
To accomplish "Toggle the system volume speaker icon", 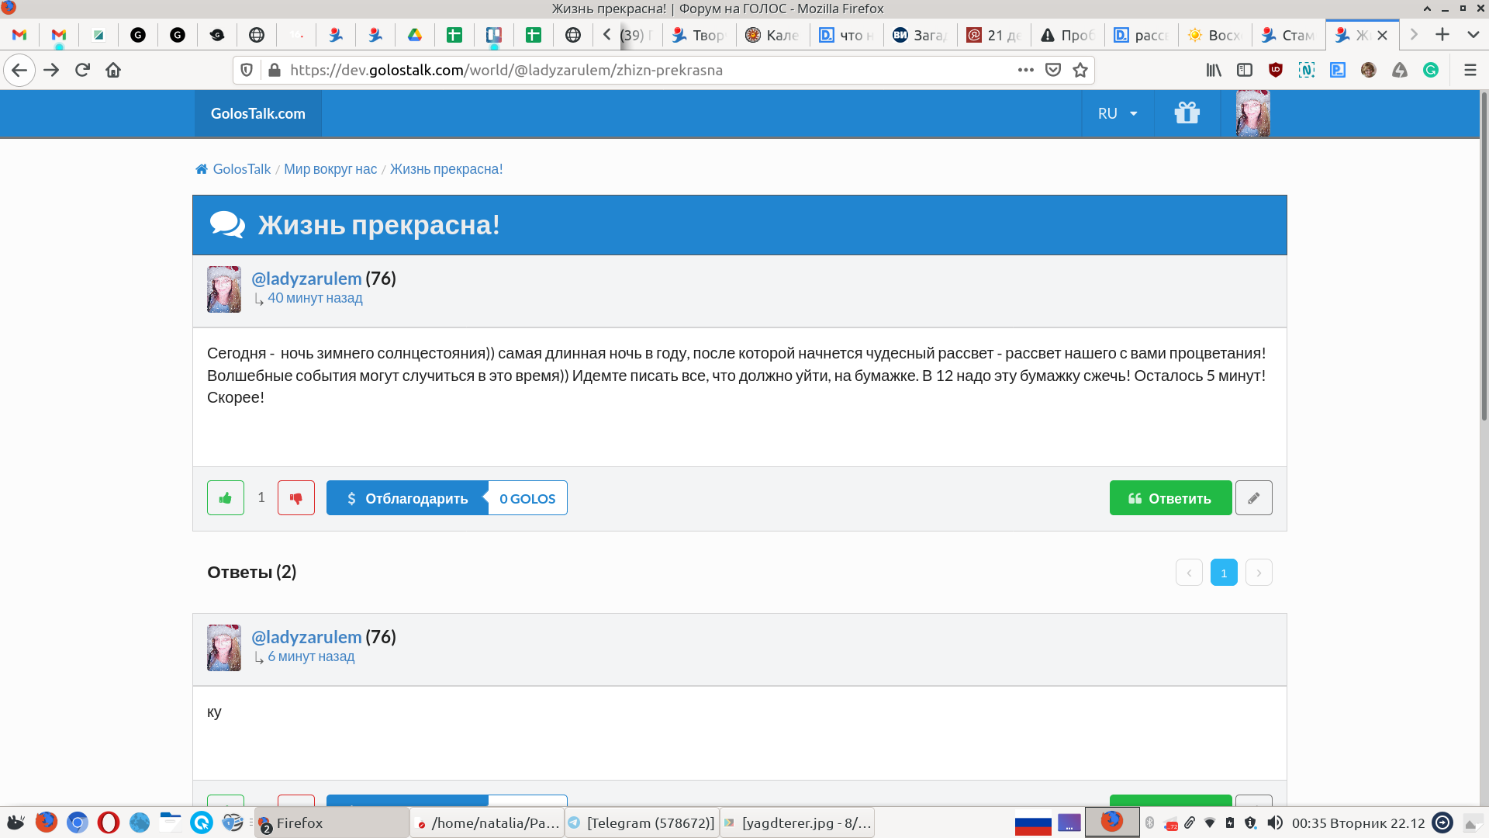I will pos(1274,822).
